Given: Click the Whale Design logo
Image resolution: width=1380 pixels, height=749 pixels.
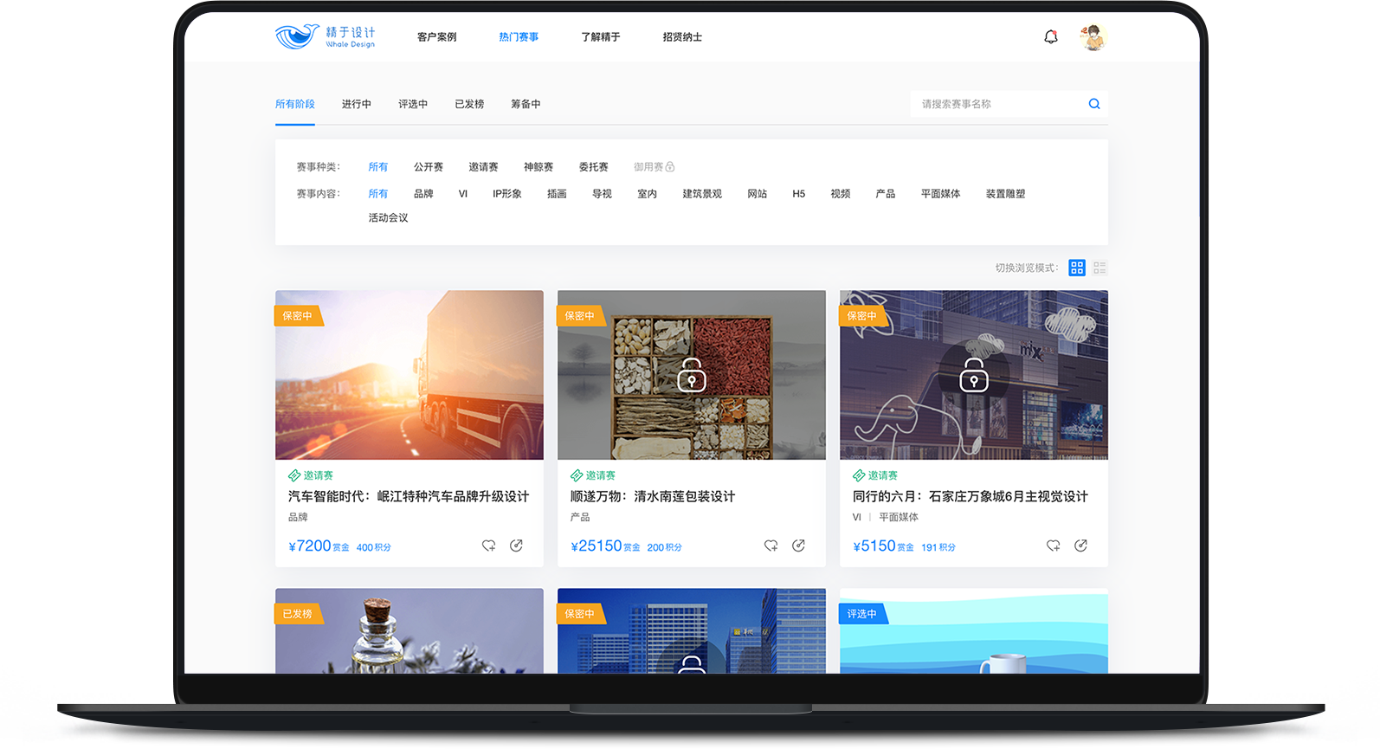Looking at the screenshot, I should click(325, 37).
